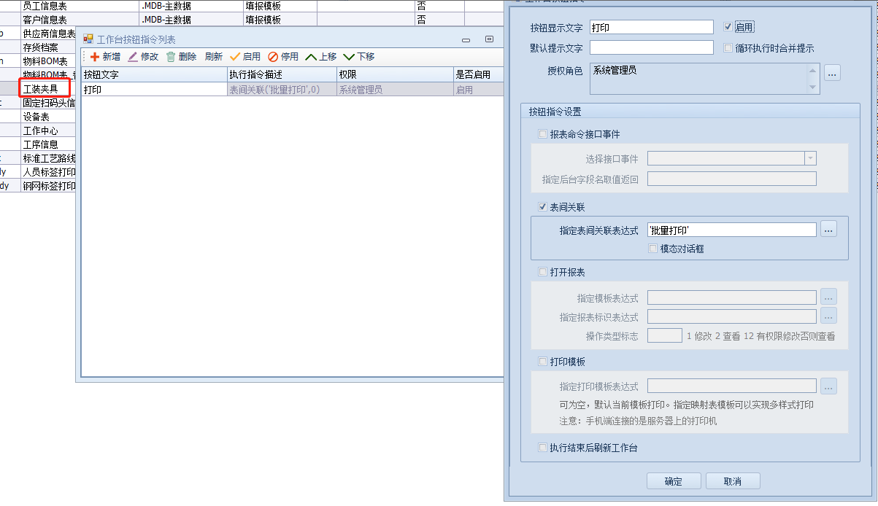Toggle the 启用 checkbox in the dialog
This screenshot has width=878, height=506.
728,27
